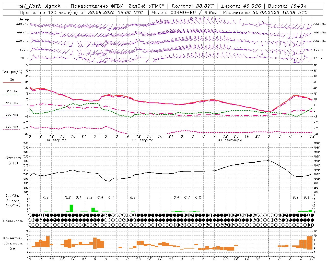Click the longitude value Долгота: 88.377

click(x=193, y=6)
